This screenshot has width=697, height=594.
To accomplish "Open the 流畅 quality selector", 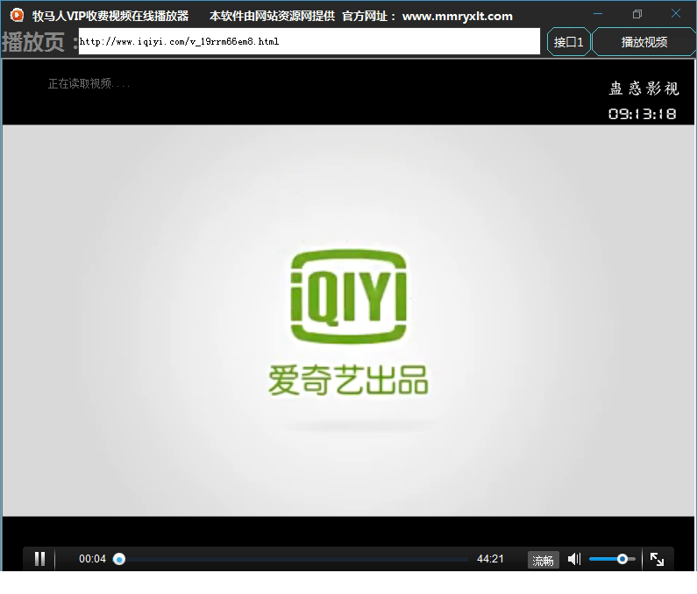I will [x=543, y=560].
